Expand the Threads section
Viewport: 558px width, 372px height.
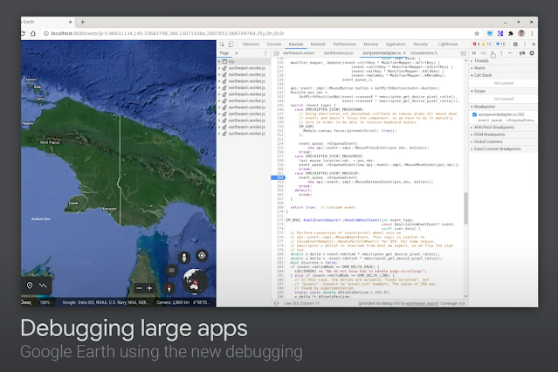pyautogui.click(x=503, y=61)
